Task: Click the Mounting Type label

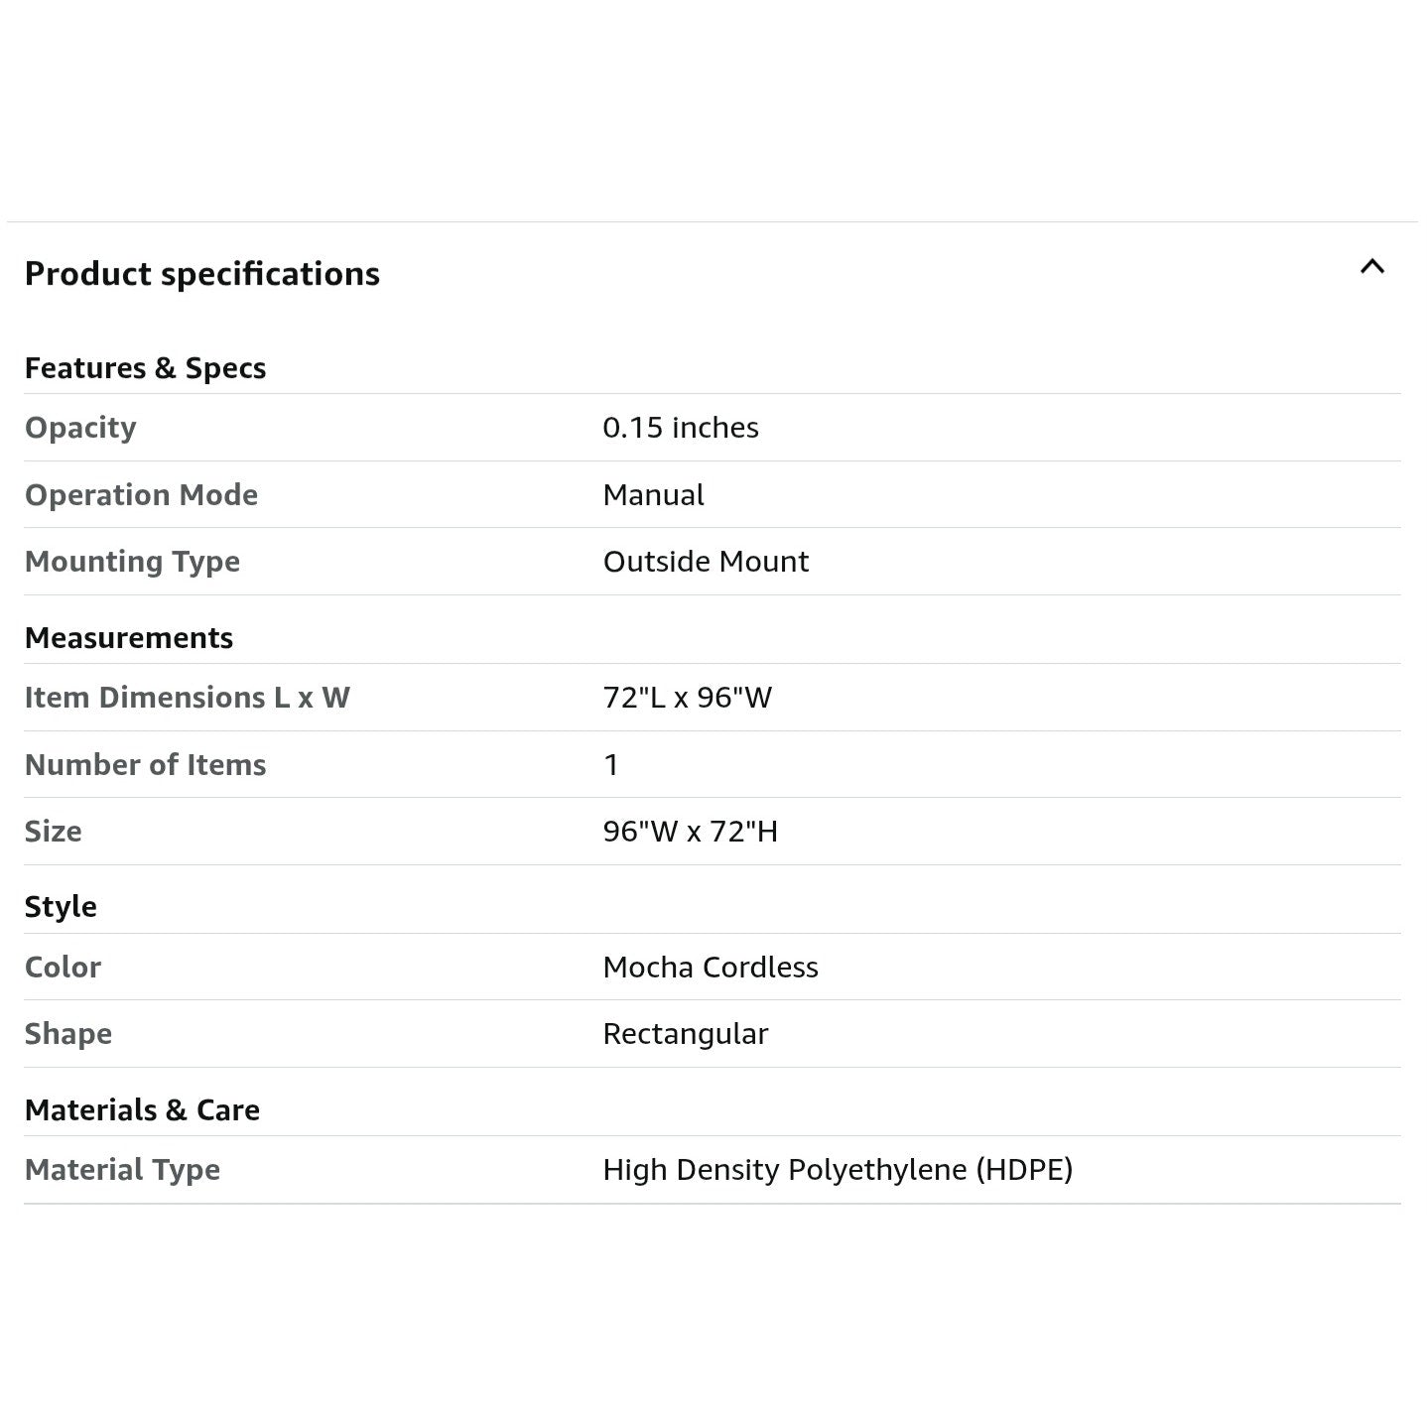Action: [x=133, y=562]
